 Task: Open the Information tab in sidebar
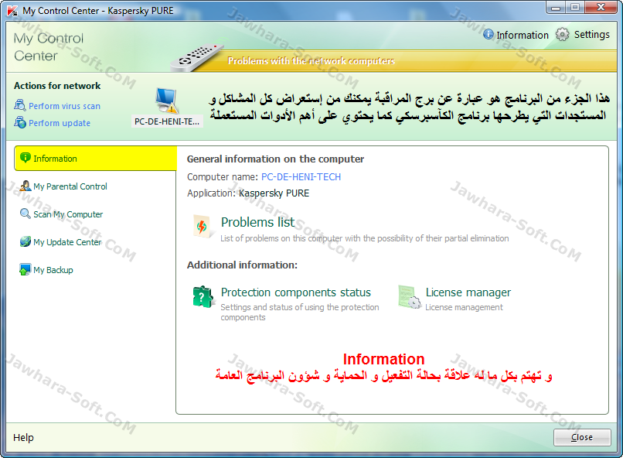95,159
